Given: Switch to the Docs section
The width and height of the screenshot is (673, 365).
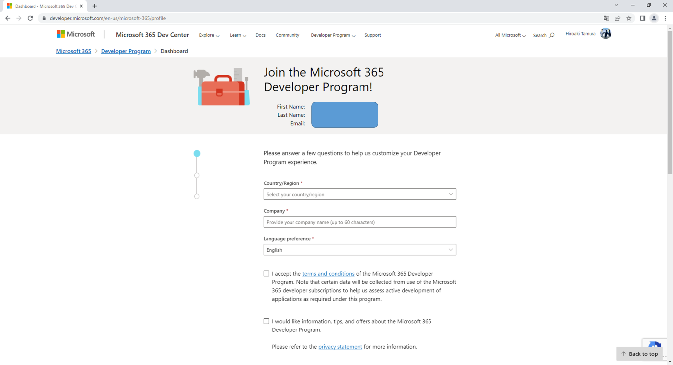Looking at the screenshot, I should (260, 35).
